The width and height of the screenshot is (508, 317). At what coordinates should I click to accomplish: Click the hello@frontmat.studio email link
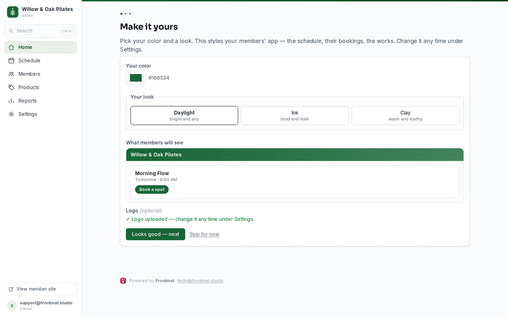pos(200,281)
